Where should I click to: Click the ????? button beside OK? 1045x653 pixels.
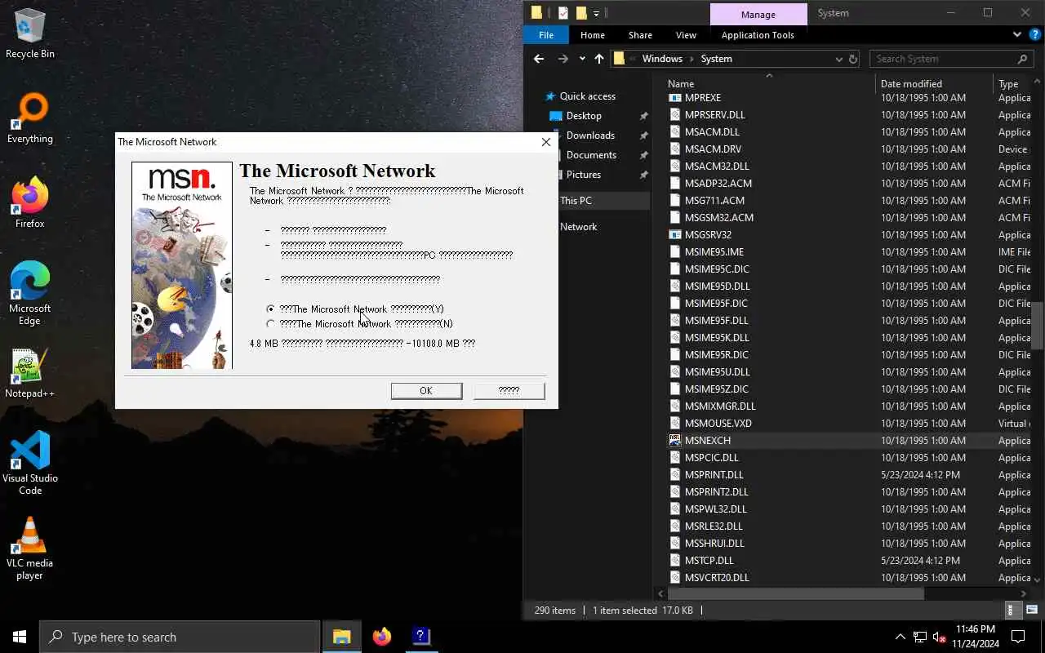point(509,391)
